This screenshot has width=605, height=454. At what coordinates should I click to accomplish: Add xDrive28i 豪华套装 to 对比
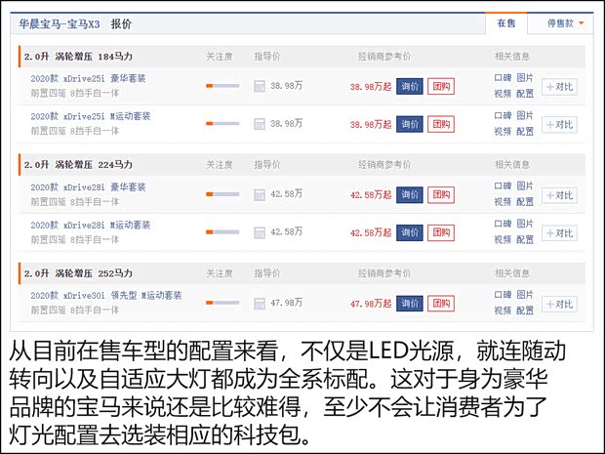pyautogui.click(x=559, y=195)
